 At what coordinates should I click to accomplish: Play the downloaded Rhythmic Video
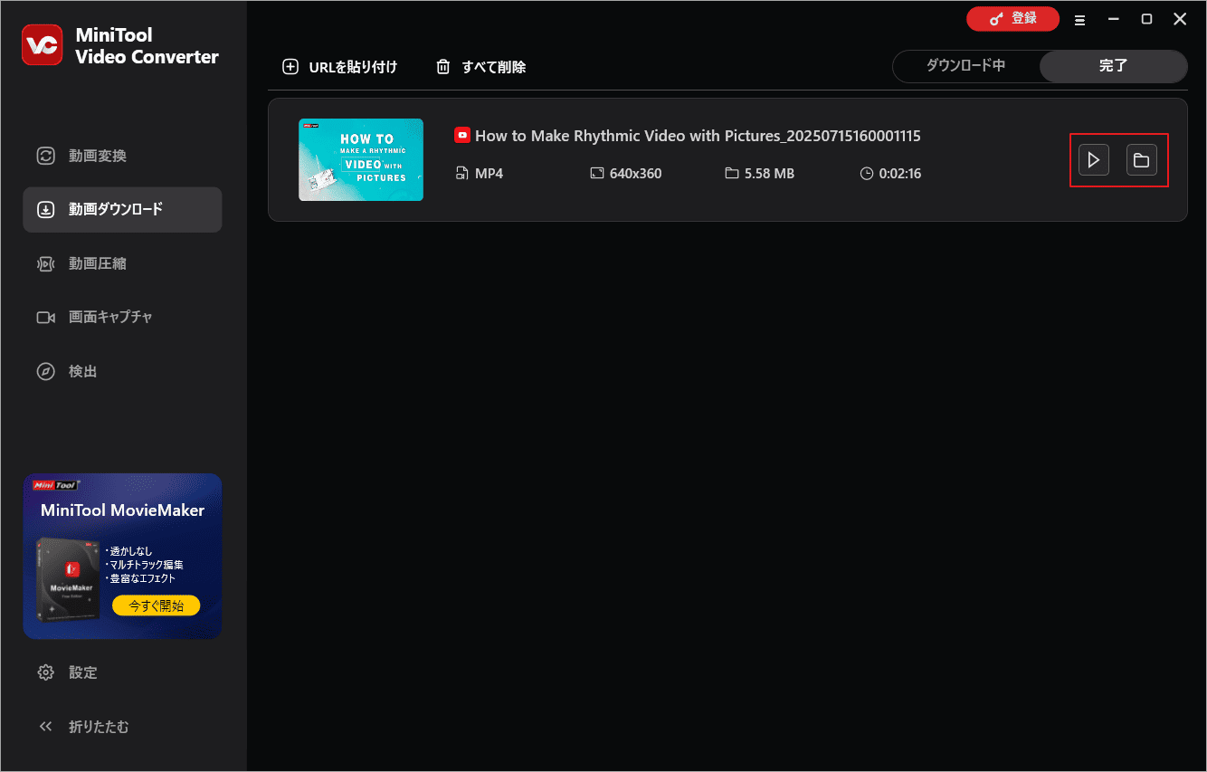point(1094,160)
